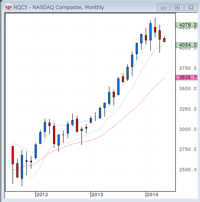200x202 pixels.
Task: Click the 2012 label on the time axis
Action: (42, 195)
